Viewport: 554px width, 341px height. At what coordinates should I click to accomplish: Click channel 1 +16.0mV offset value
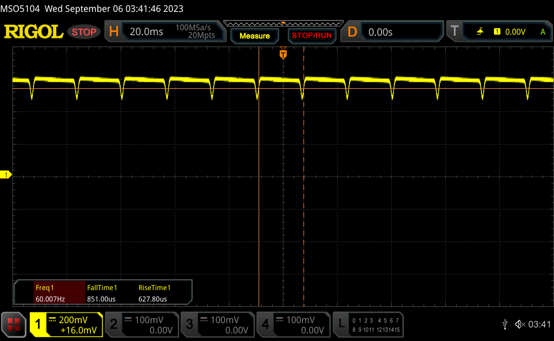(x=78, y=330)
